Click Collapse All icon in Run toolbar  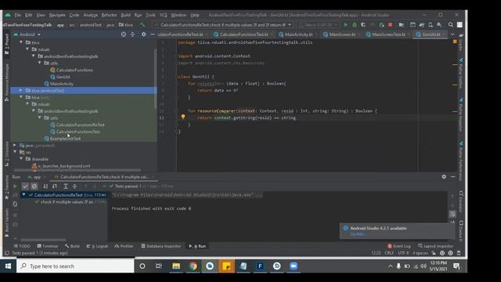click(74, 186)
